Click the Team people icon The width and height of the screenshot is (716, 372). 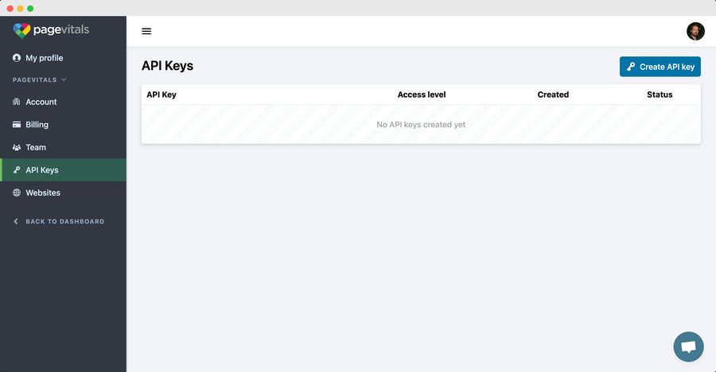pyautogui.click(x=17, y=147)
